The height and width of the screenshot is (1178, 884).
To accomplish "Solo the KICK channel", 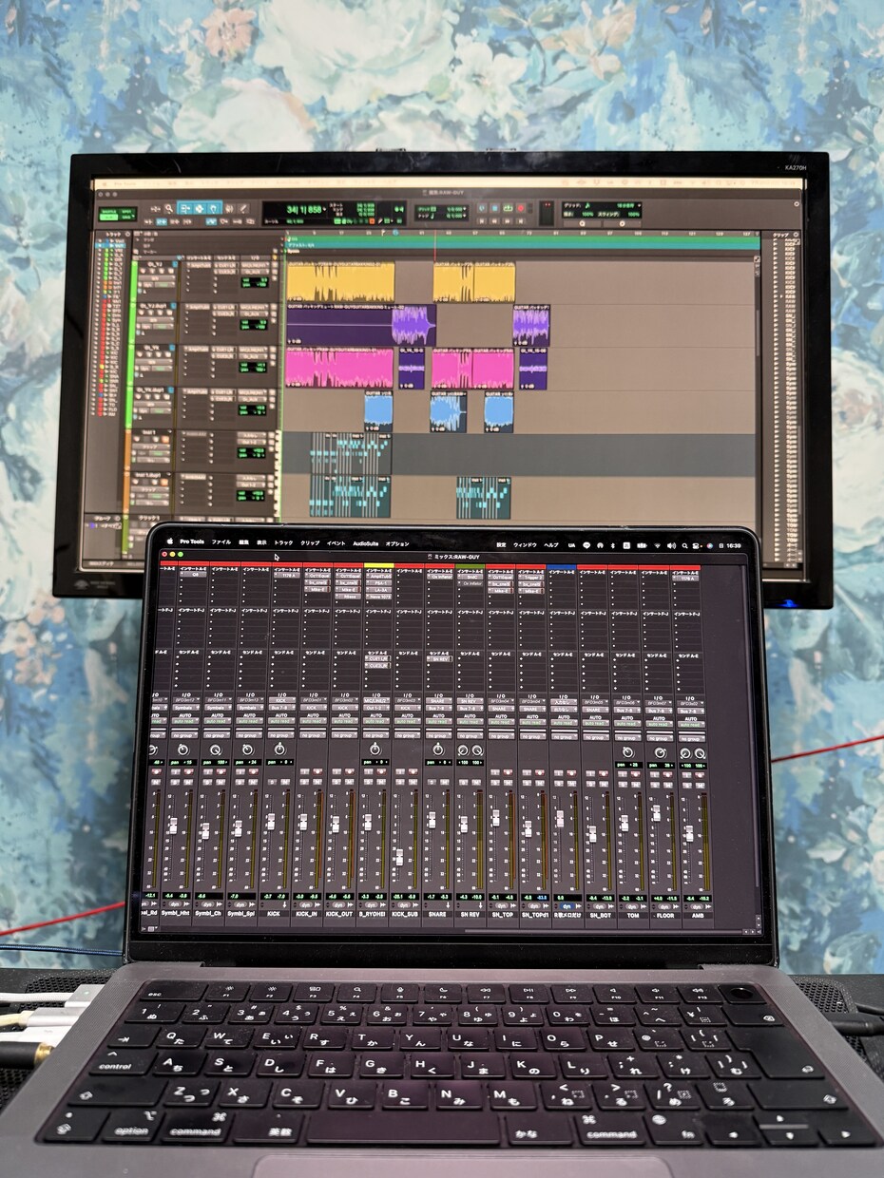I will coord(273,781).
